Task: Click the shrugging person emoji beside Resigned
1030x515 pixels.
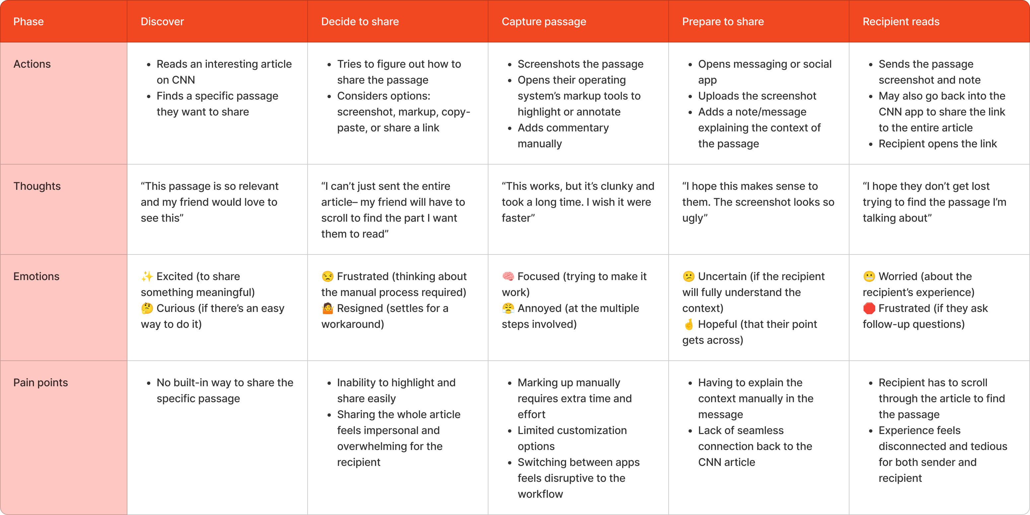Action: click(x=328, y=308)
